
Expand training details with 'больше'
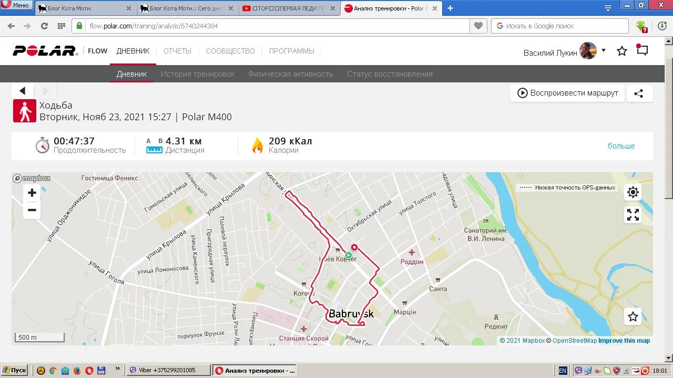click(x=621, y=146)
